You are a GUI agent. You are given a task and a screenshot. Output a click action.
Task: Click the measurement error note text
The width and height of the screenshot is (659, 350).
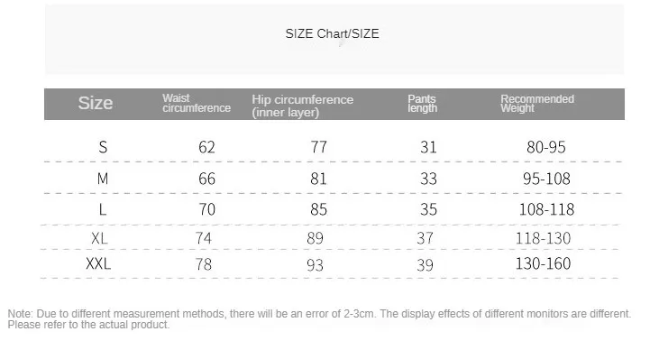(x=319, y=319)
